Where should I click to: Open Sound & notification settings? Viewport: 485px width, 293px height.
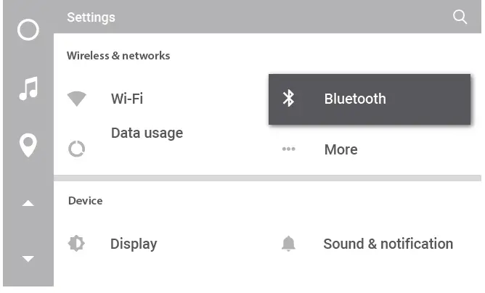coord(388,244)
